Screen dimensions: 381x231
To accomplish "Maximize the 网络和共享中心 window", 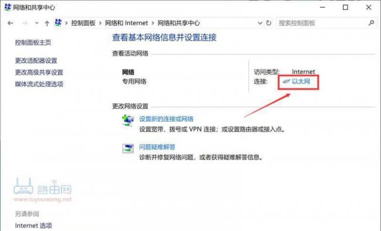I will 345,7.
